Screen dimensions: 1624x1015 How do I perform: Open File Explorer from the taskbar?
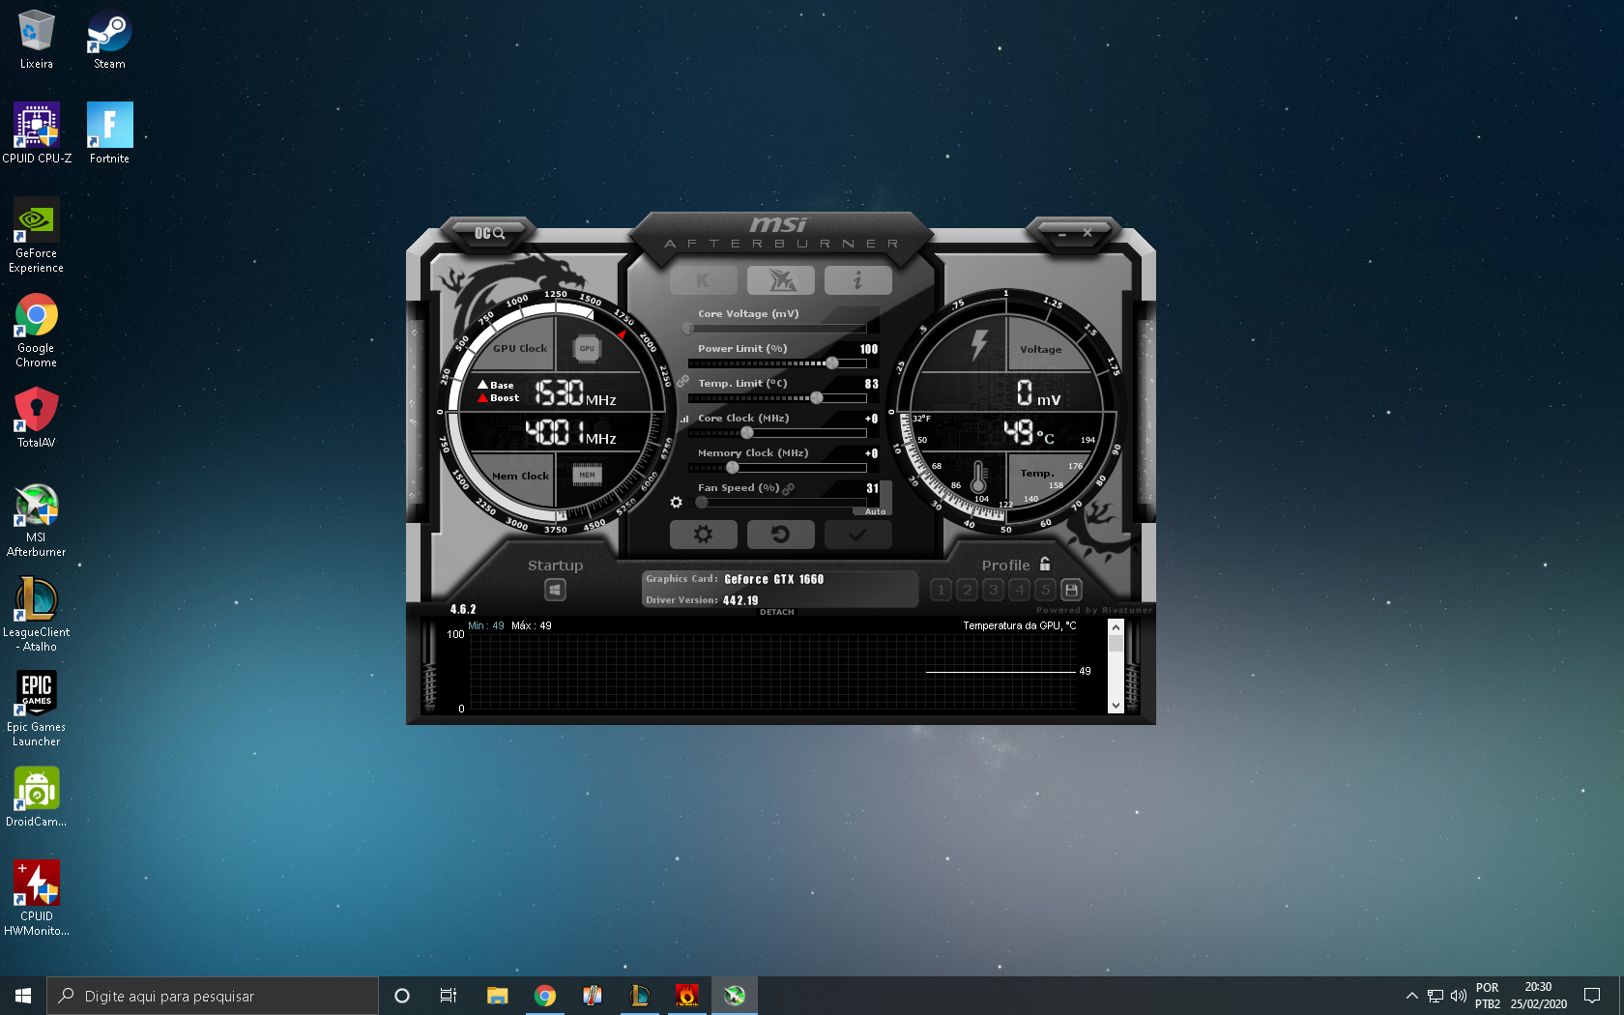tap(498, 996)
